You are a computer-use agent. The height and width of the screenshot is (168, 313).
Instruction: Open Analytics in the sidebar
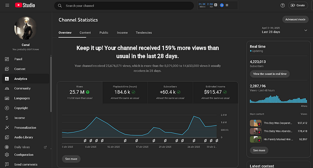(25, 79)
